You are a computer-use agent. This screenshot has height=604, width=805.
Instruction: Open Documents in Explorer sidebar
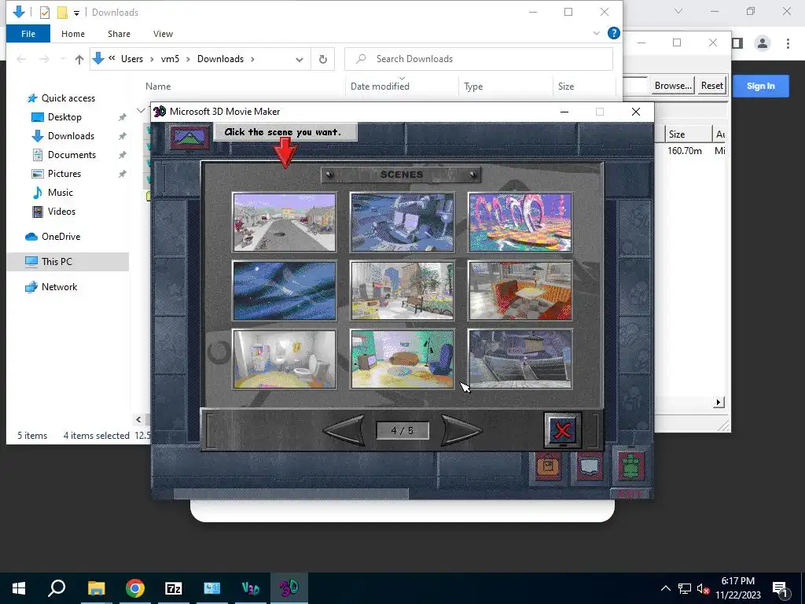(x=72, y=155)
